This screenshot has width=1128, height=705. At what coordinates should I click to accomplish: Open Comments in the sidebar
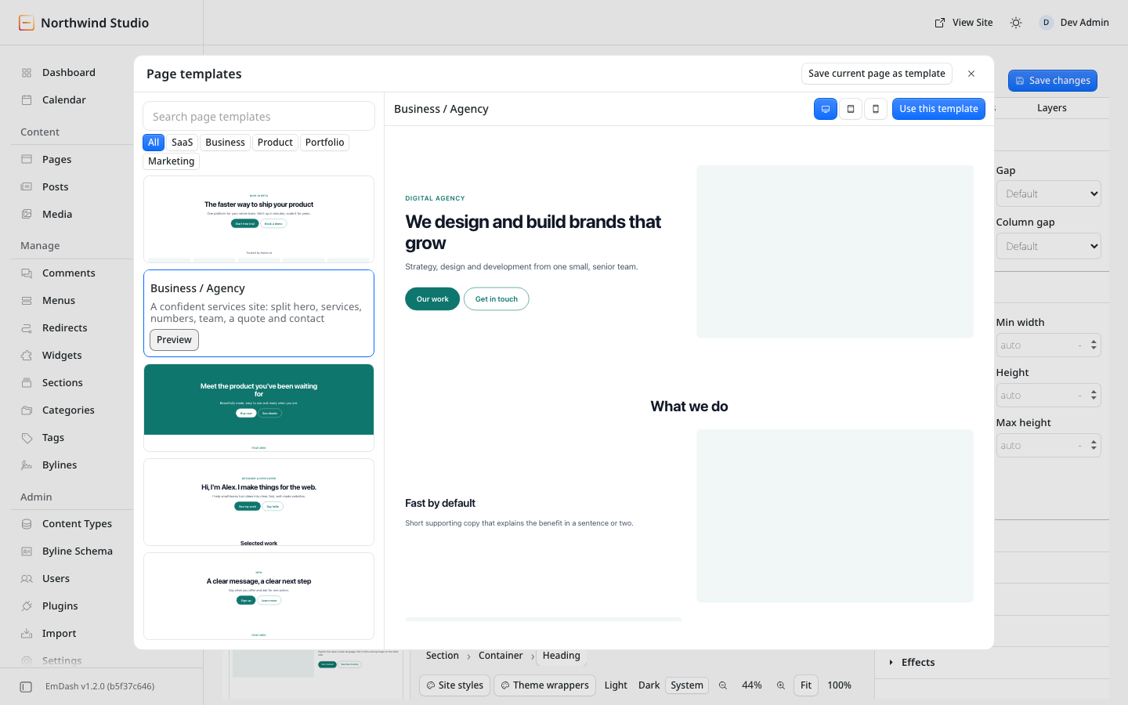(69, 273)
